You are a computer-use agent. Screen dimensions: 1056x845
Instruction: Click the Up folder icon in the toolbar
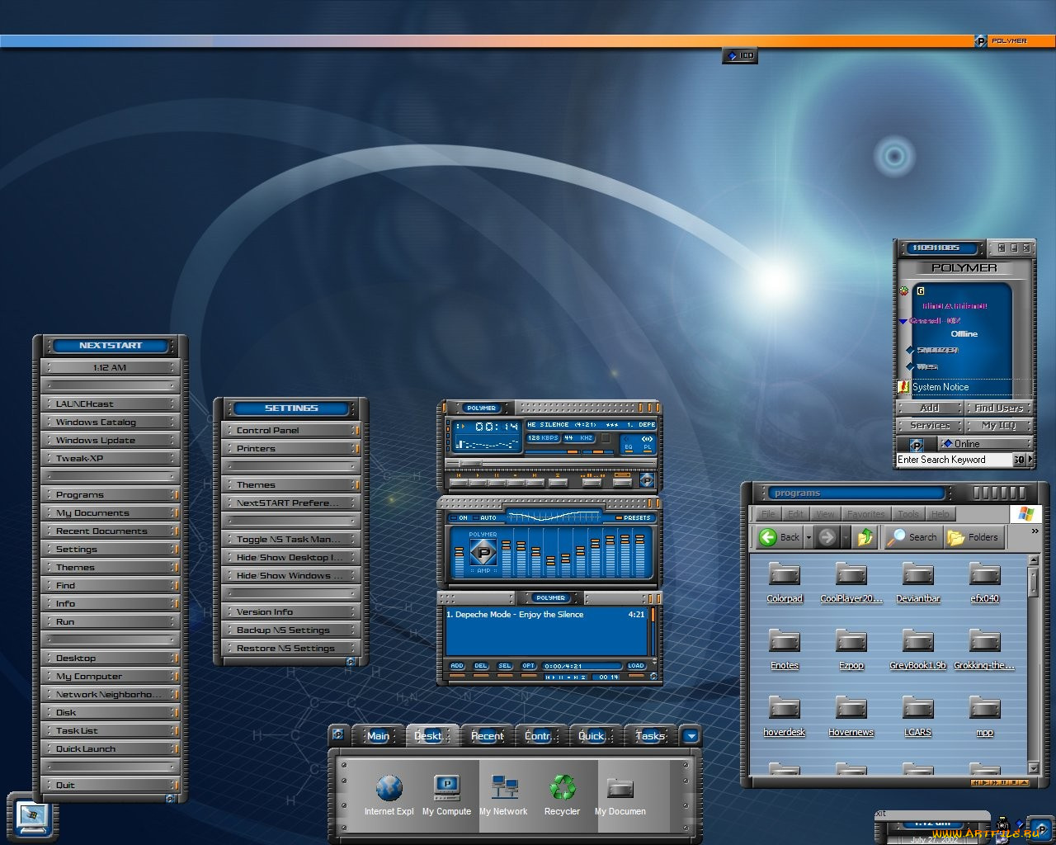[x=865, y=537]
